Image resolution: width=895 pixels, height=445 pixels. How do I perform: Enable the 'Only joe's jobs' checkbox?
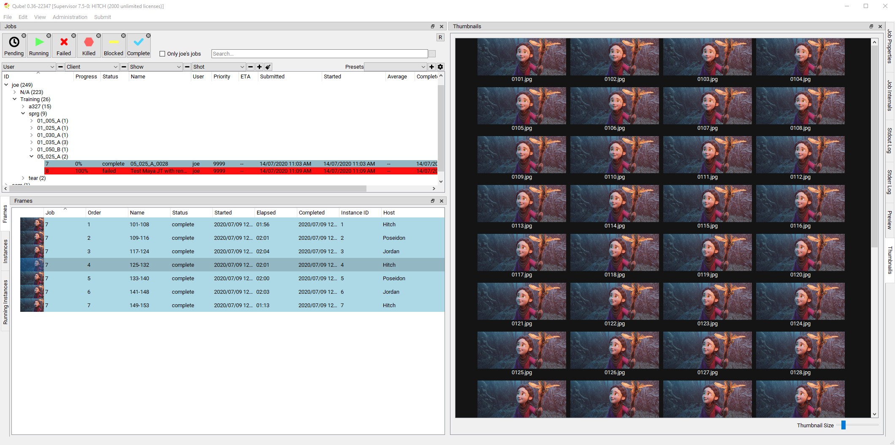(x=163, y=54)
